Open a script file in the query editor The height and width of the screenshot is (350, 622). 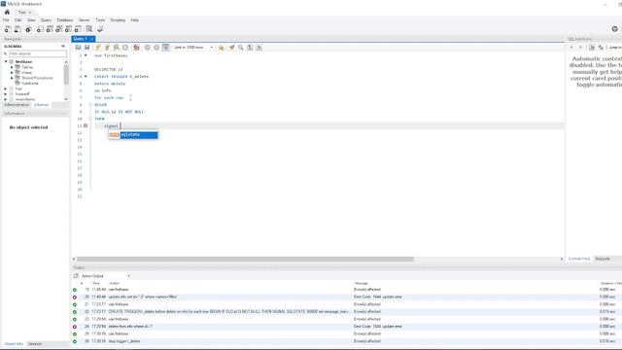78,48
